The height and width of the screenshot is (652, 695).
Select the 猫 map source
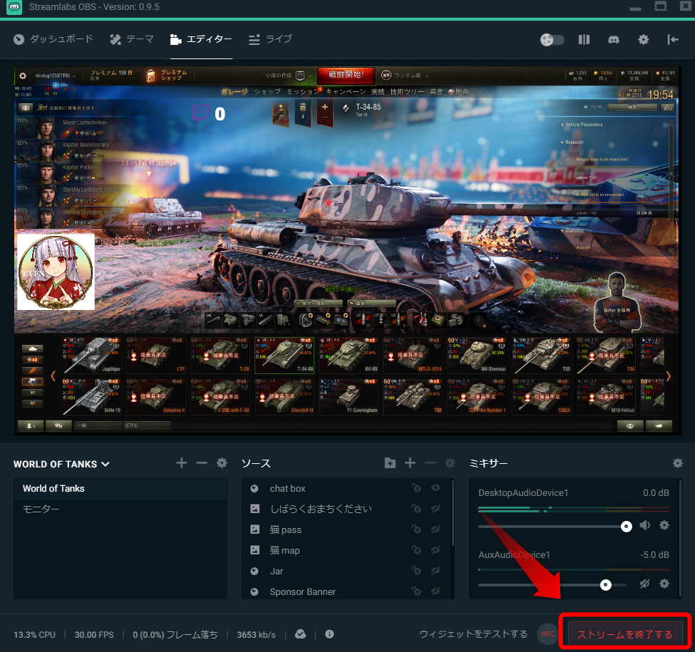[x=284, y=550]
